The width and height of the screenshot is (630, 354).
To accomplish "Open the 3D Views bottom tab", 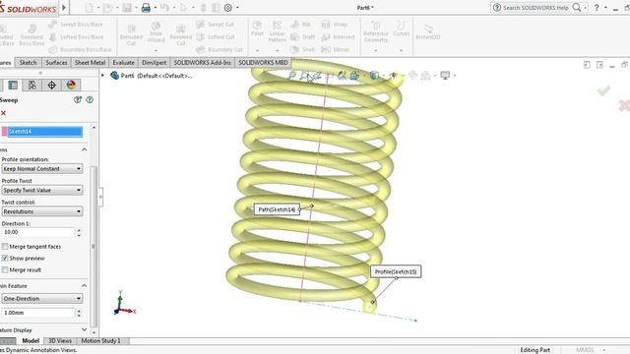I will [60, 341].
